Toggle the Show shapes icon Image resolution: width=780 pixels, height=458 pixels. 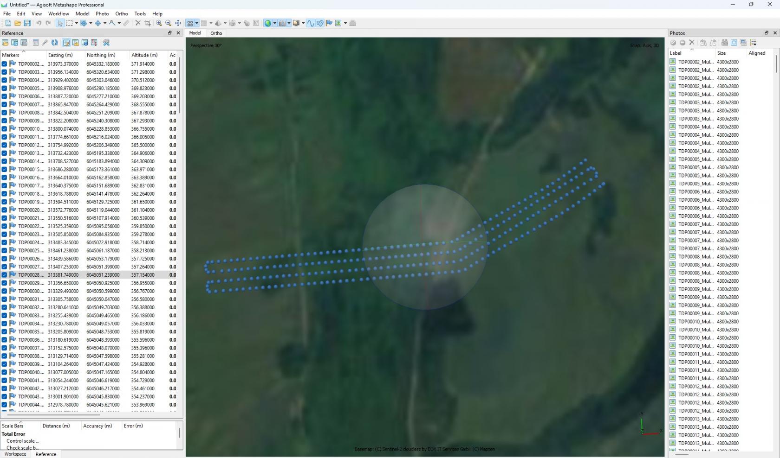(x=320, y=23)
